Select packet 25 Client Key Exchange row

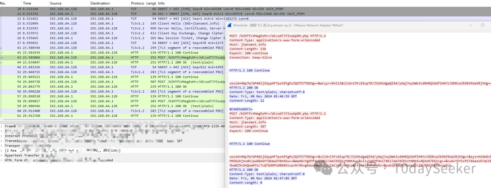tap(113, 33)
